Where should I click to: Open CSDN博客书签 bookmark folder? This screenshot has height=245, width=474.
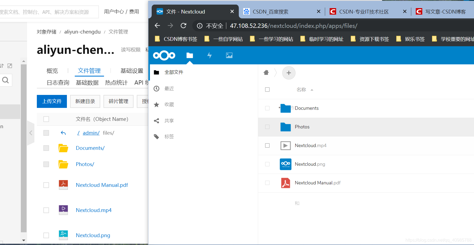(176, 39)
